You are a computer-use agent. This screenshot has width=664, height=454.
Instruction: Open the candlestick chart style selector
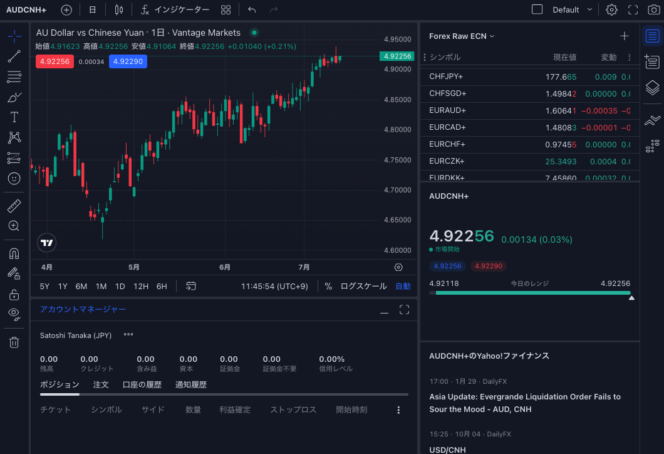pyautogui.click(x=119, y=10)
